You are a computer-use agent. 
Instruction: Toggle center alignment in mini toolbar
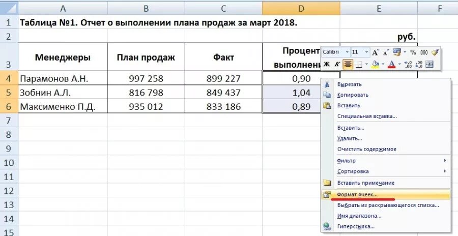pos(348,64)
